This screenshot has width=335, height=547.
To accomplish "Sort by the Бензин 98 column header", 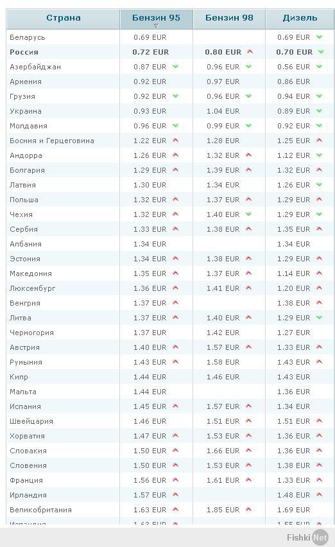I will click(x=229, y=18).
